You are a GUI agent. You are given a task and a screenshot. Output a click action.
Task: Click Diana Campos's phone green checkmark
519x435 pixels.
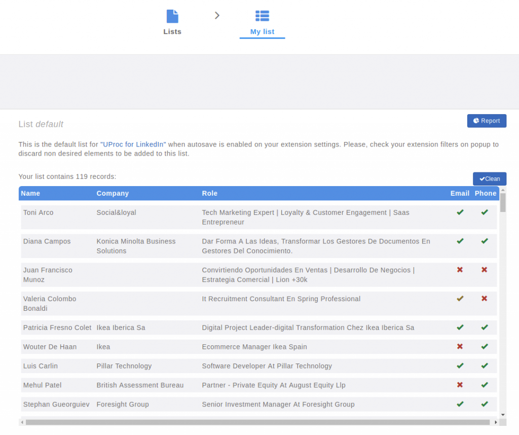pyautogui.click(x=484, y=241)
